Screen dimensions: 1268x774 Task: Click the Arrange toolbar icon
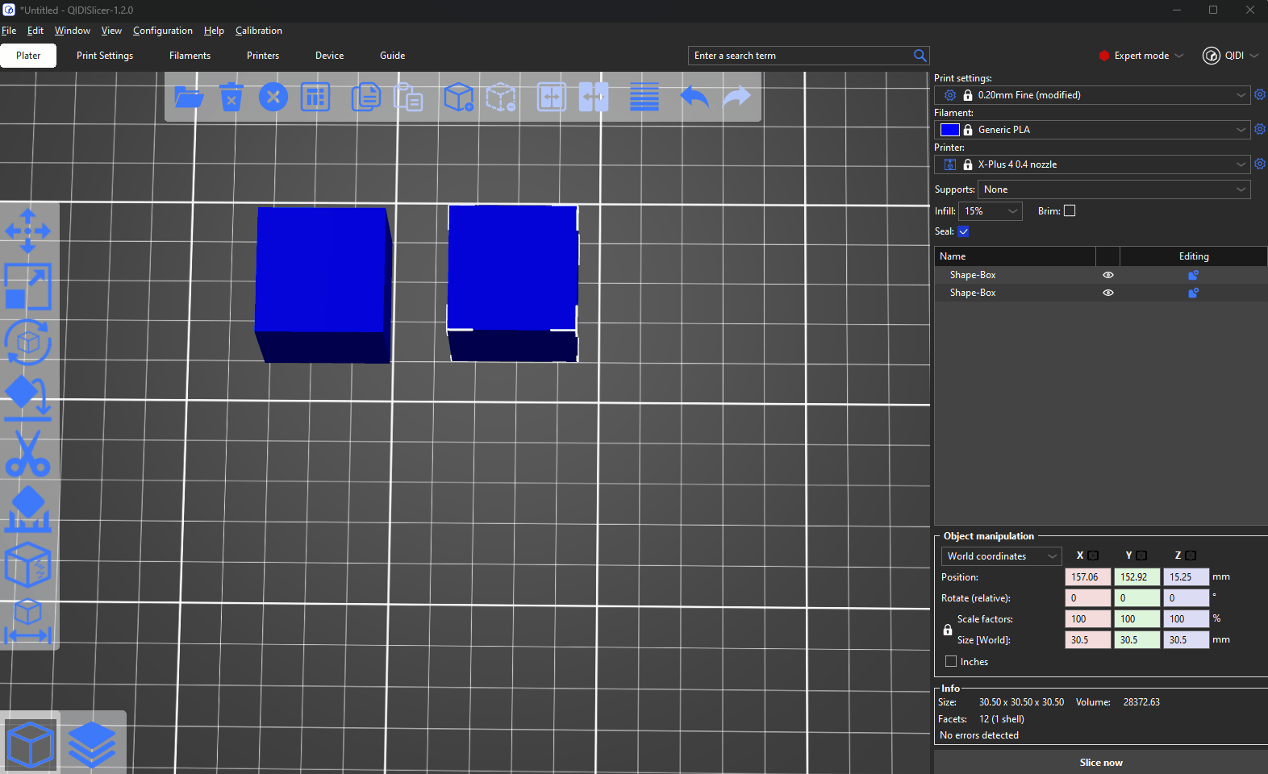[315, 98]
